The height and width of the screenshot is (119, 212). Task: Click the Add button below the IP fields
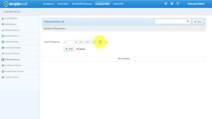(x=69, y=49)
